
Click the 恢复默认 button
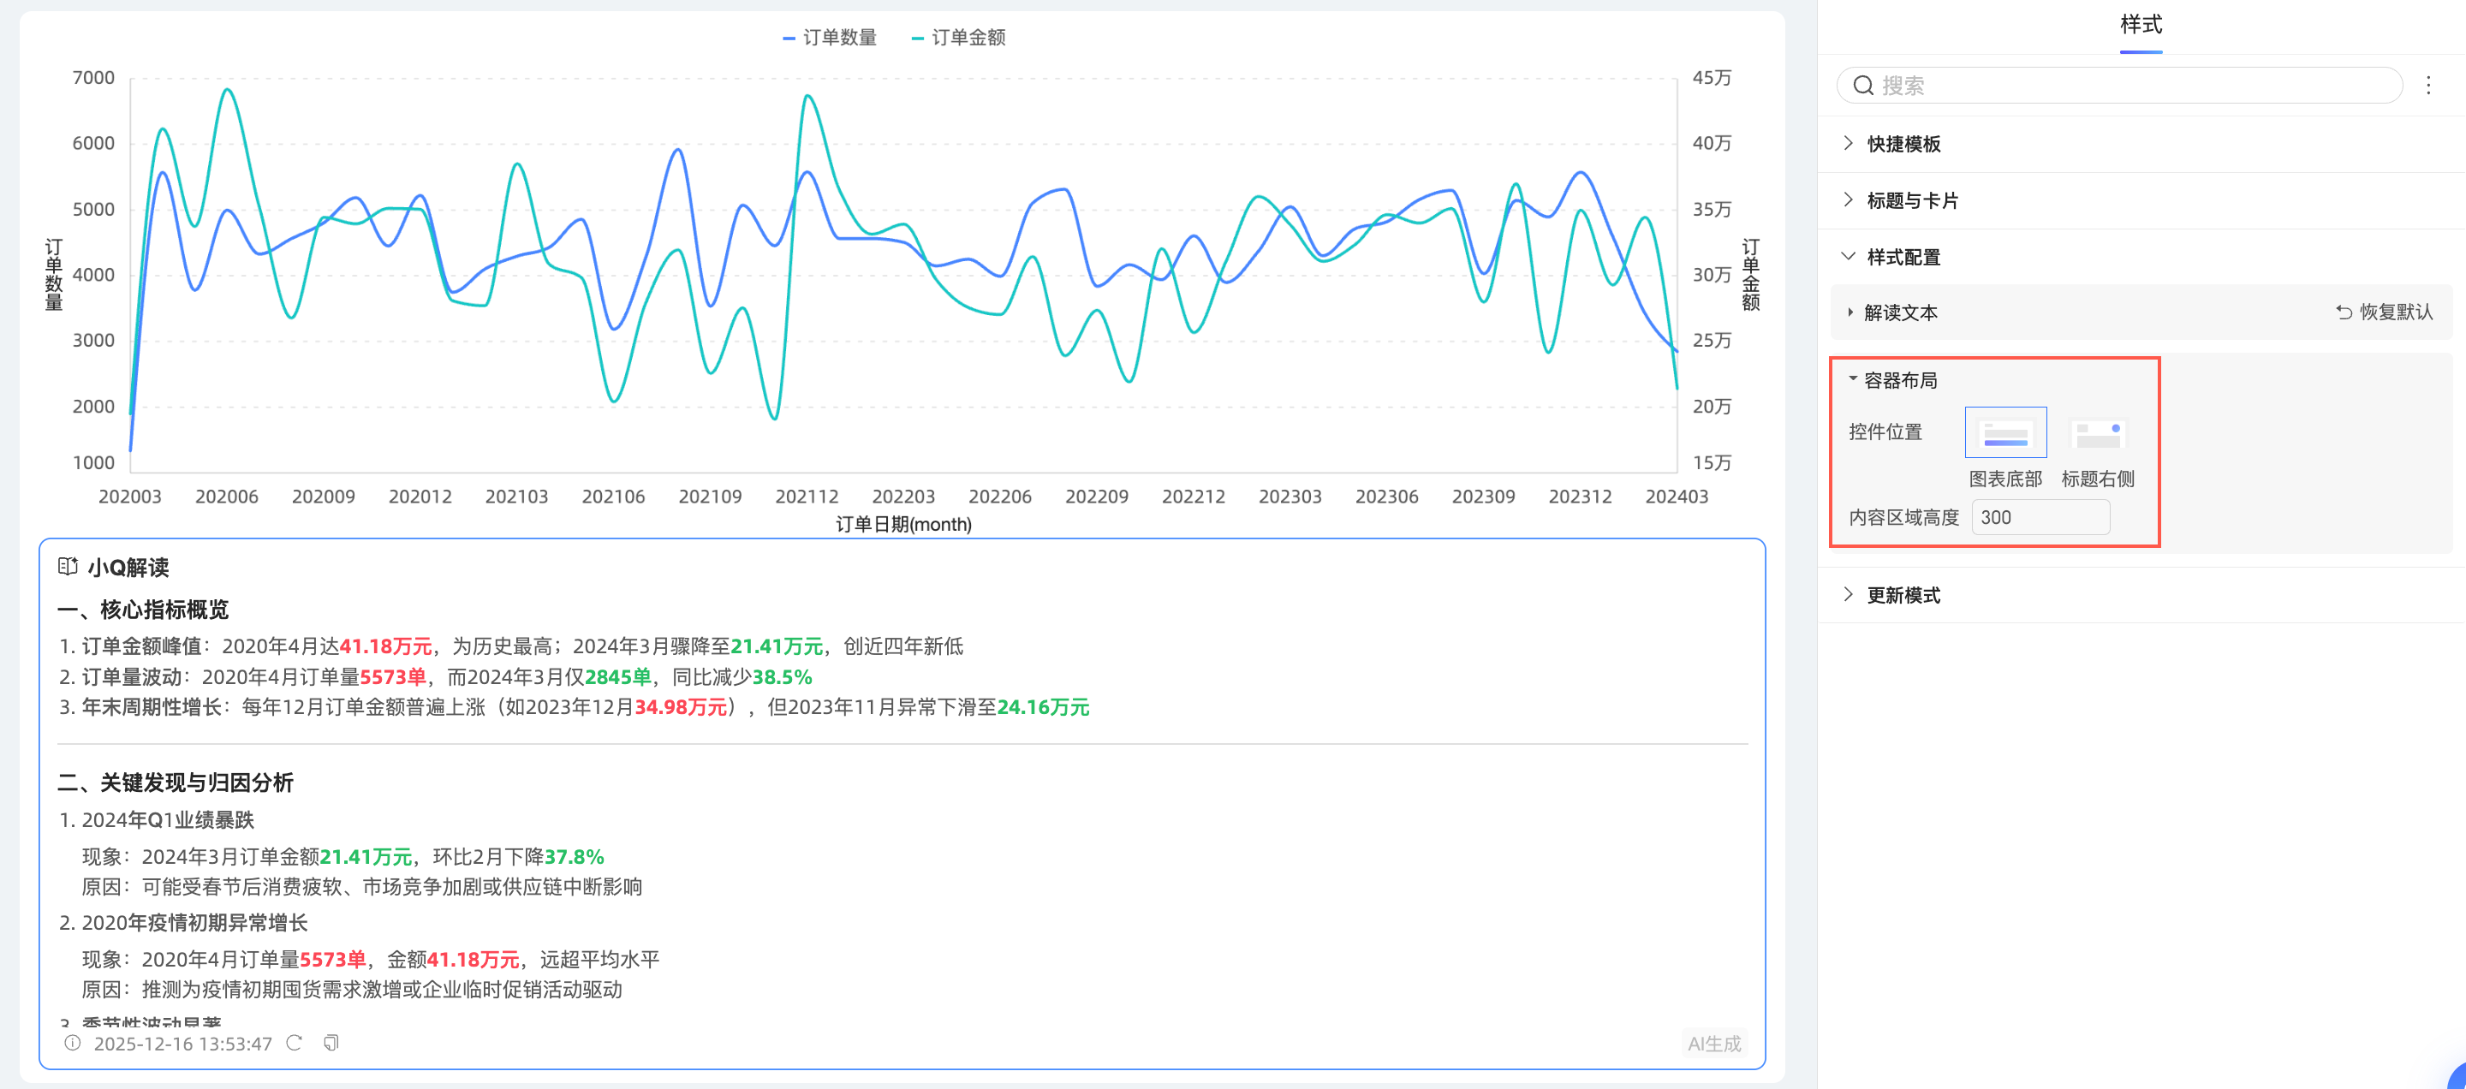tap(2394, 312)
